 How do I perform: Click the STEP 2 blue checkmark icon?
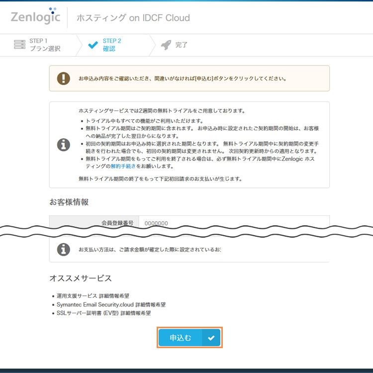coord(93,45)
